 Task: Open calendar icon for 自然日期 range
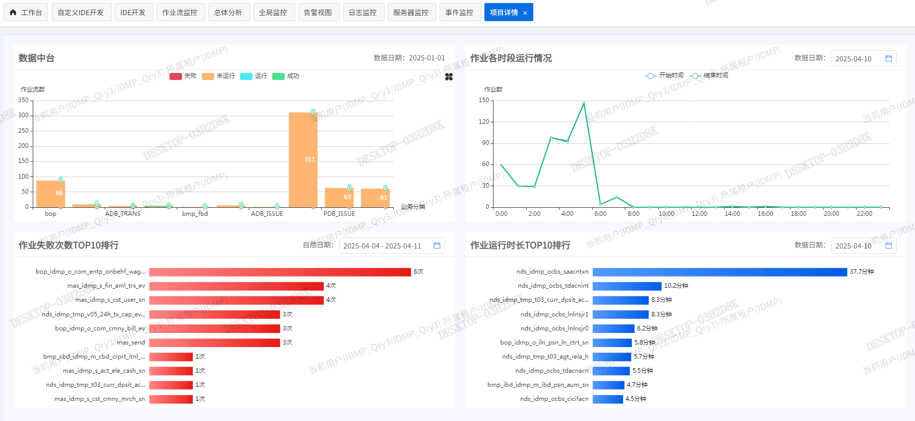click(x=437, y=245)
